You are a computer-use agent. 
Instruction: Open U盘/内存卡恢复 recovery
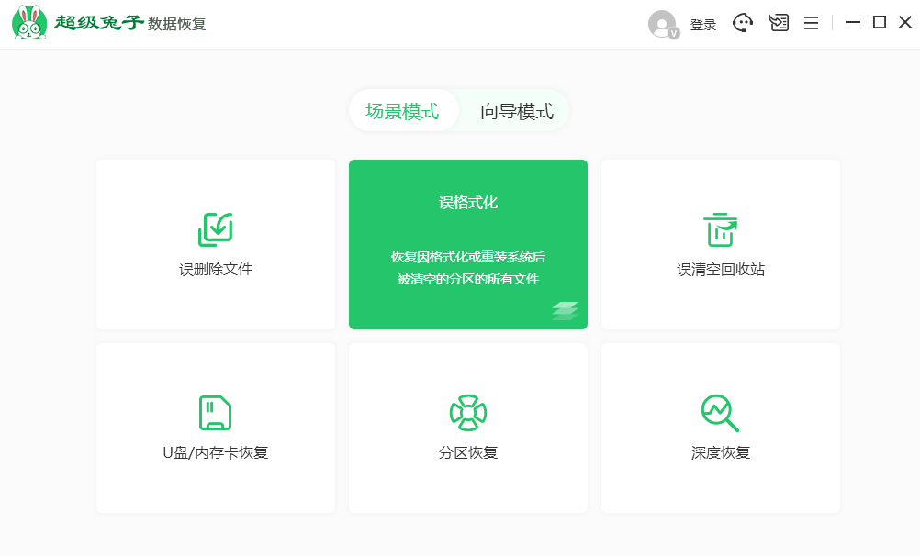tap(215, 428)
